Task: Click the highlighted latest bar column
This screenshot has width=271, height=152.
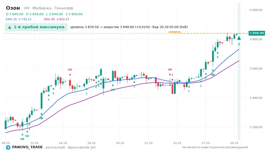Action: point(239,72)
